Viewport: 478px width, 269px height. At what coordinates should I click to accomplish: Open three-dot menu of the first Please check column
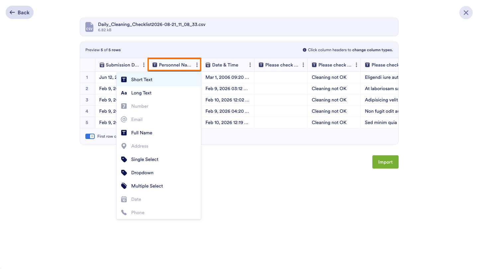[303, 65]
